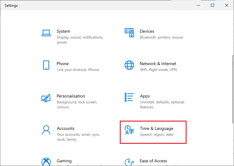Open the Apps list icon
Viewport: 234px width, 166px height.
(129, 97)
